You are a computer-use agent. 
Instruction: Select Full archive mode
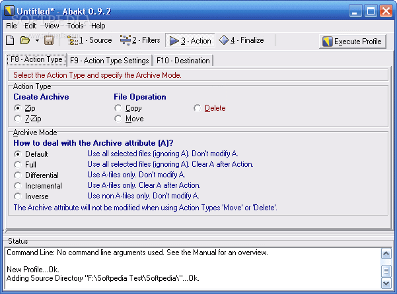click(x=17, y=165)
